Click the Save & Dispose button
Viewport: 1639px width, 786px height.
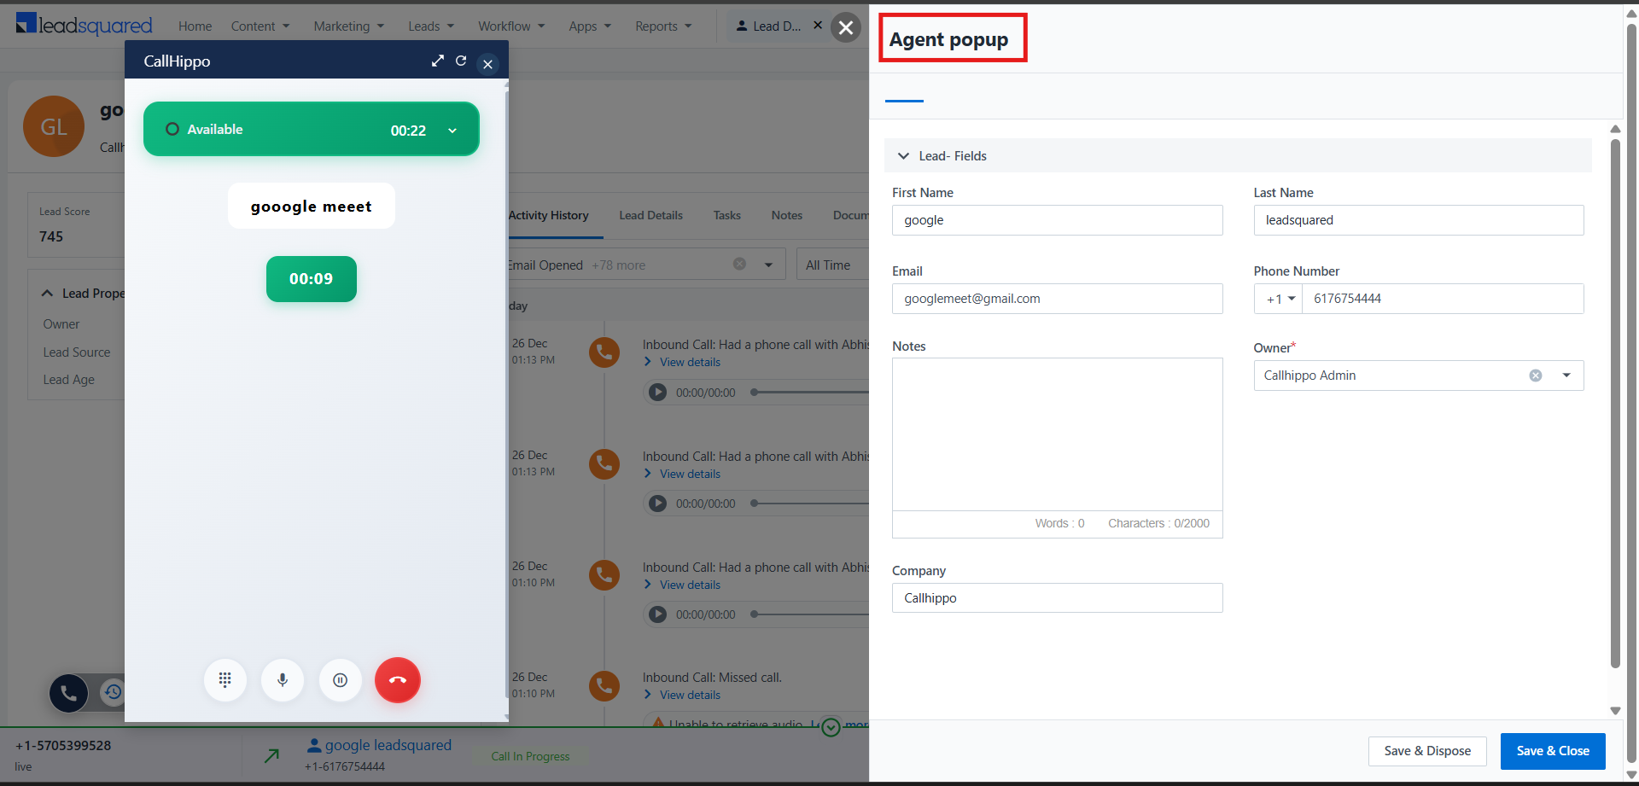pos(1427,751)
